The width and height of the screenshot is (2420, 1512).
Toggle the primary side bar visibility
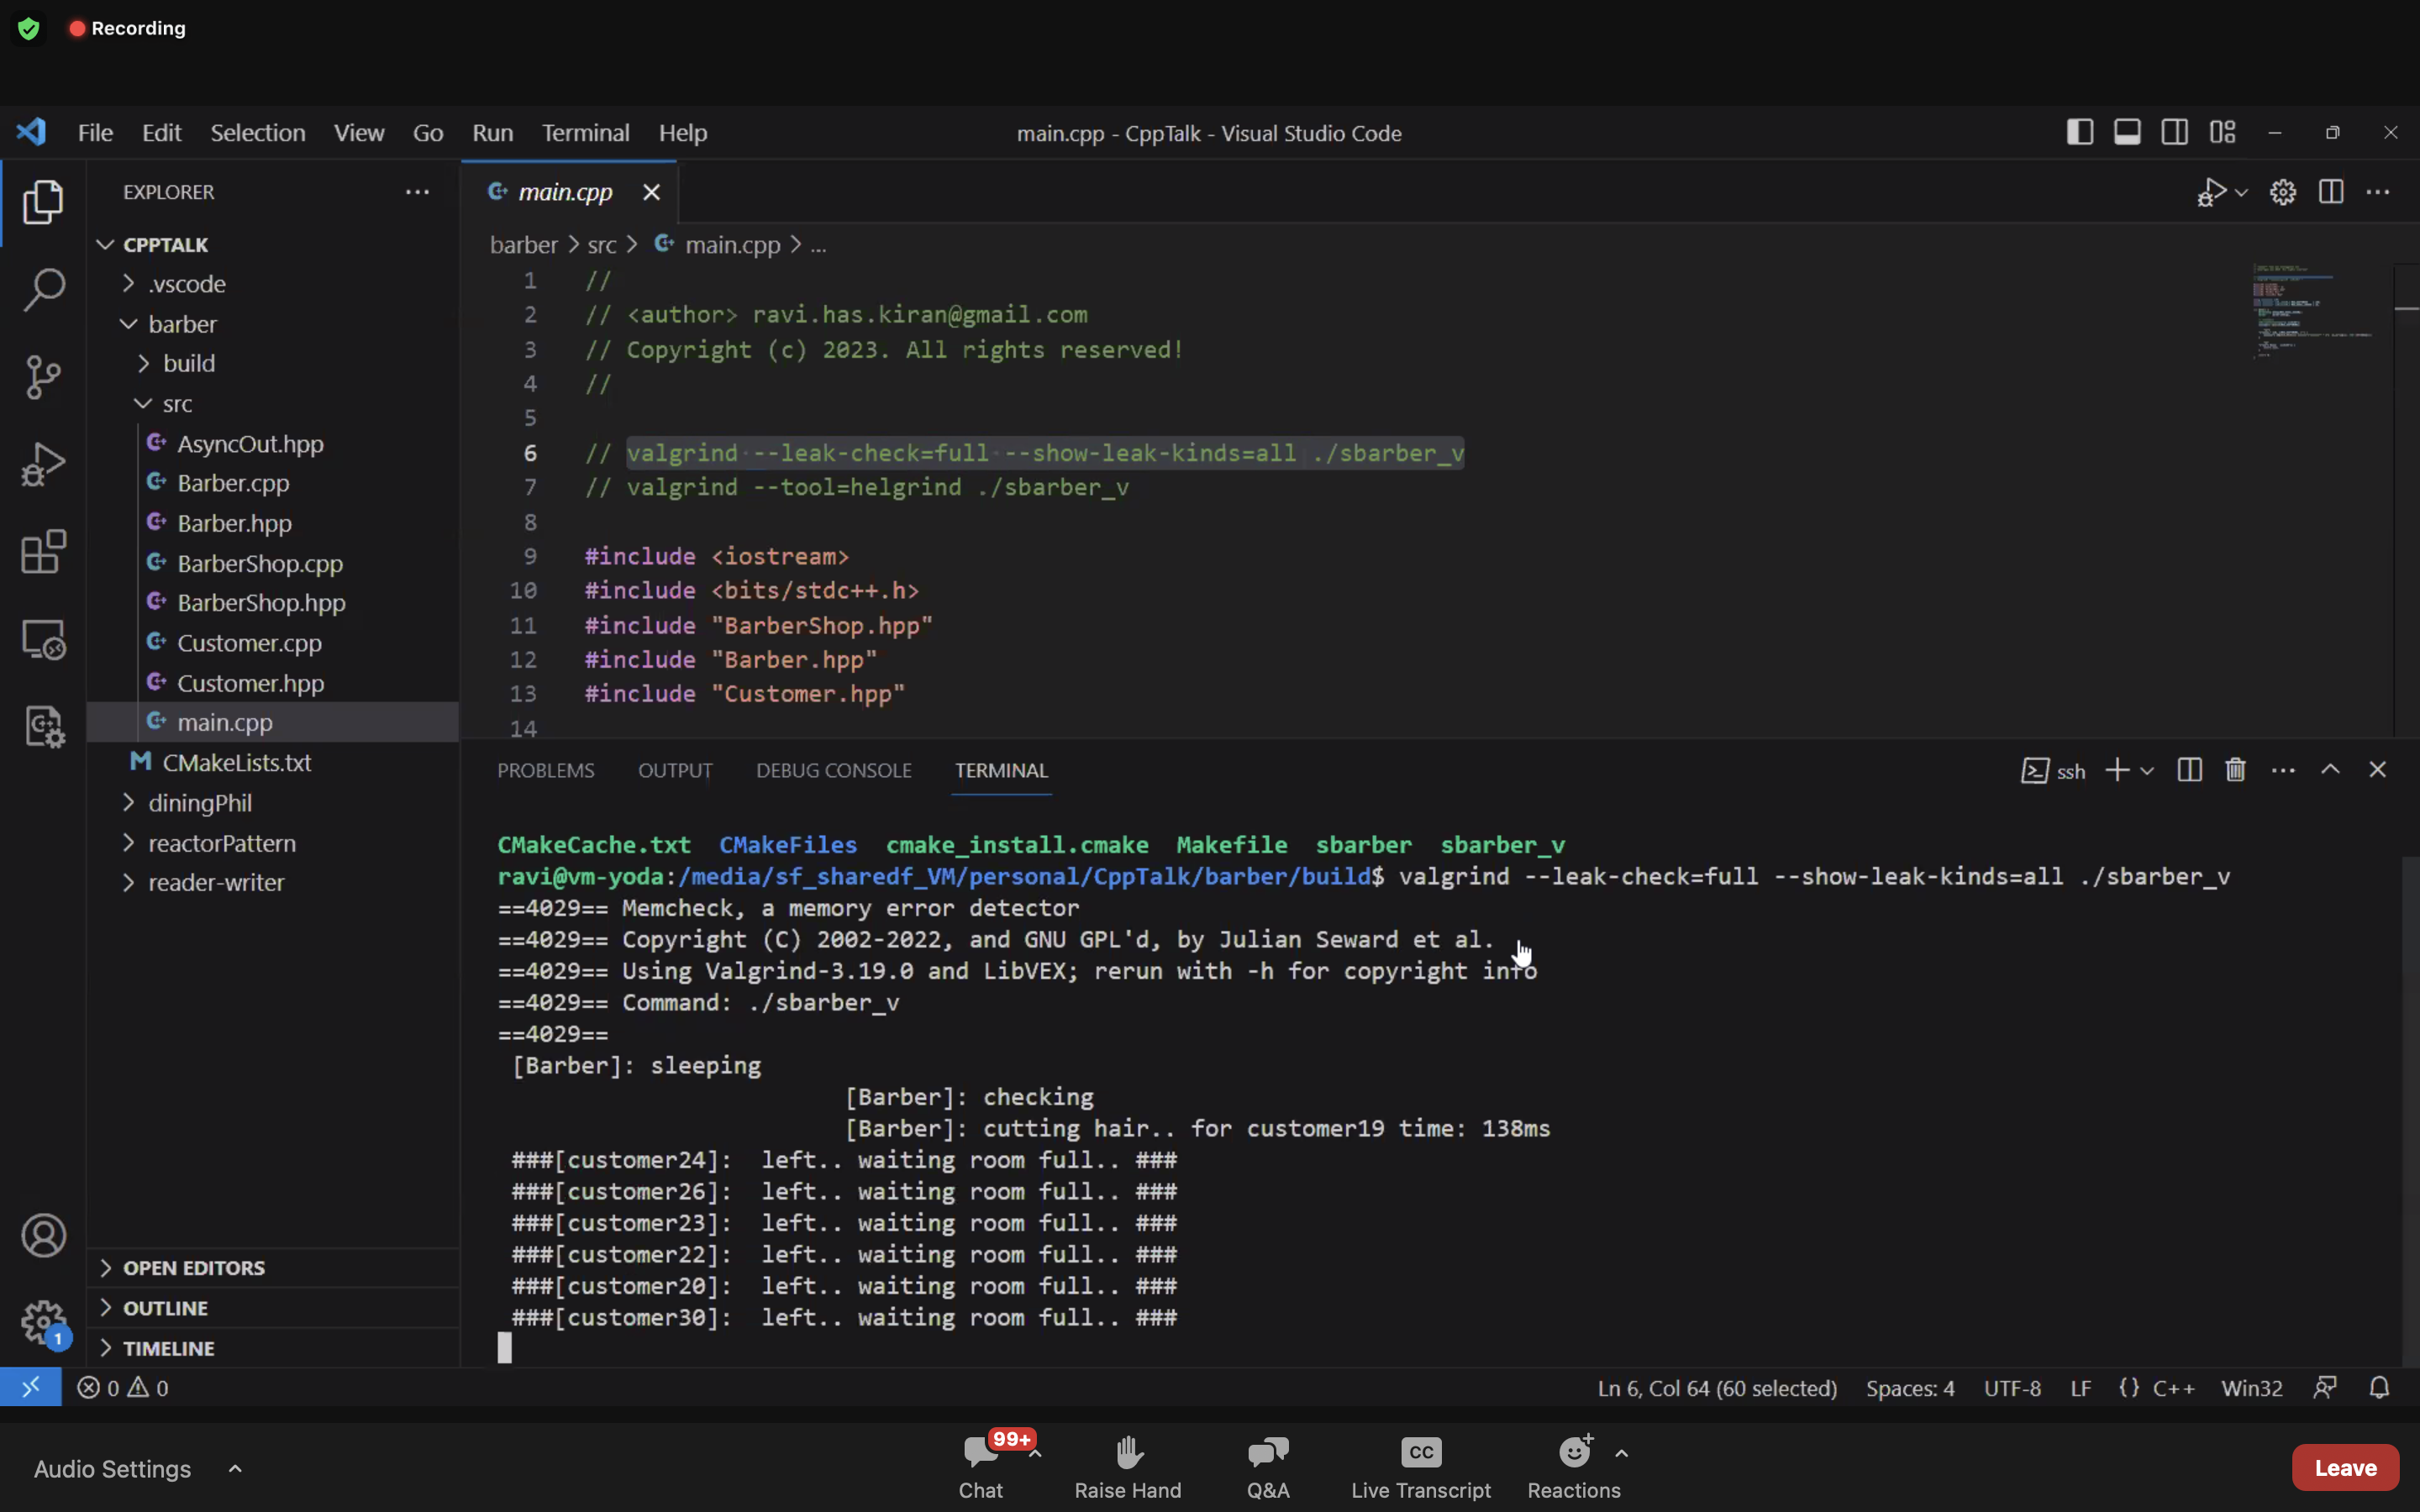pos(2079,132)
